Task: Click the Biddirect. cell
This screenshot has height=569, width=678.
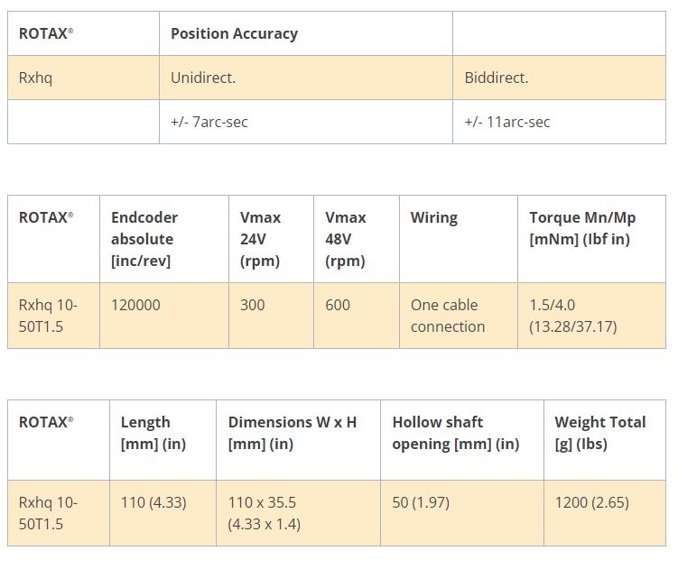Action: 497,78
